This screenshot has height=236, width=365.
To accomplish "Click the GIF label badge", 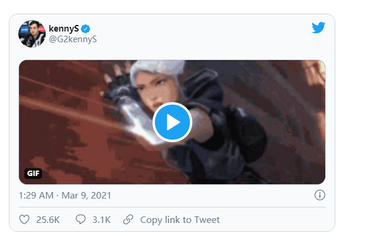I will pos(33,174).
